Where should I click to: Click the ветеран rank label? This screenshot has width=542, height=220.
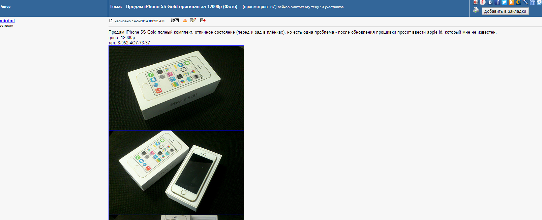point(6,26)
